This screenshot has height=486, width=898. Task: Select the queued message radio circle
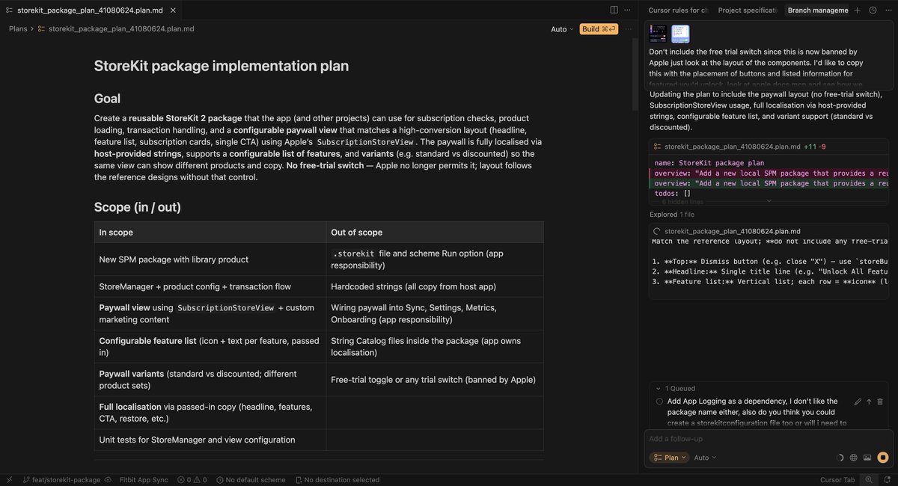click(659, 402)
